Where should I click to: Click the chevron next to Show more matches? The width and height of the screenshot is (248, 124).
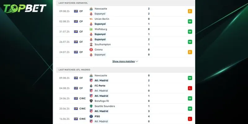pyautogui.click(x=137, y=61)
